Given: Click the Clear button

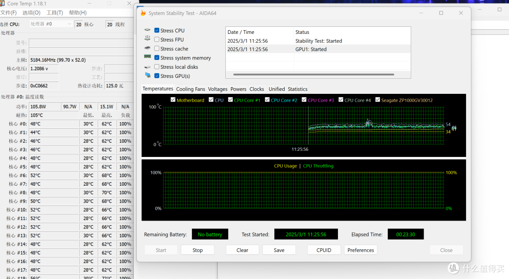Looking at the screenshot, I should (x=242, y=250).
